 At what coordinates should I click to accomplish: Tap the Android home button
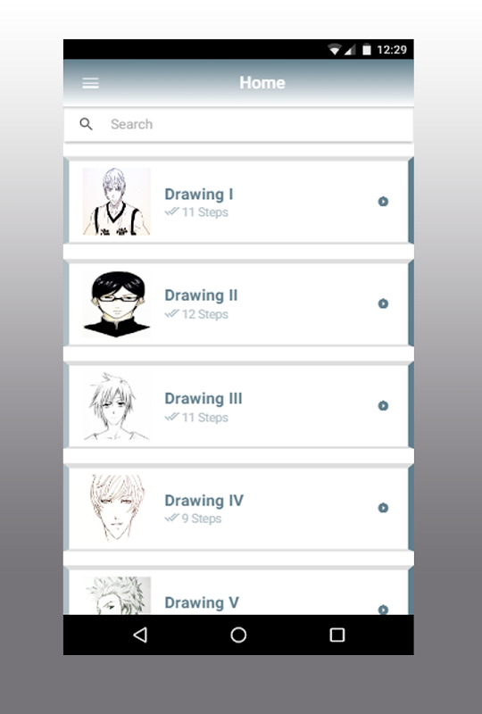pyautogui.click(x=238, y=635)
